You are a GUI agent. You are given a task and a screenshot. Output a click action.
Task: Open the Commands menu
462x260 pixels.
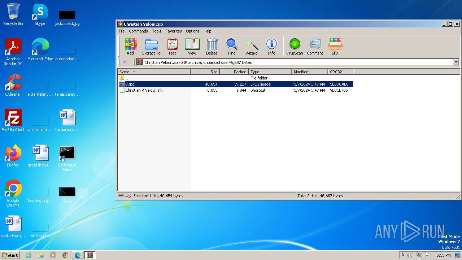tap(138, 31)
